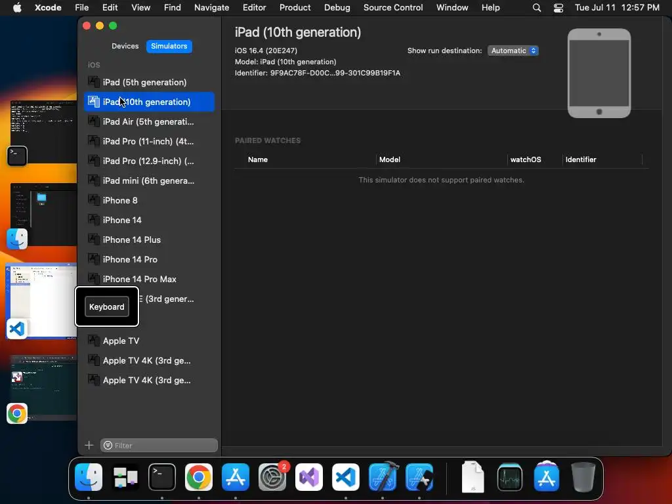Open the File menu
The height and width of the screenshot is (504, 672).
coord(81,8)
